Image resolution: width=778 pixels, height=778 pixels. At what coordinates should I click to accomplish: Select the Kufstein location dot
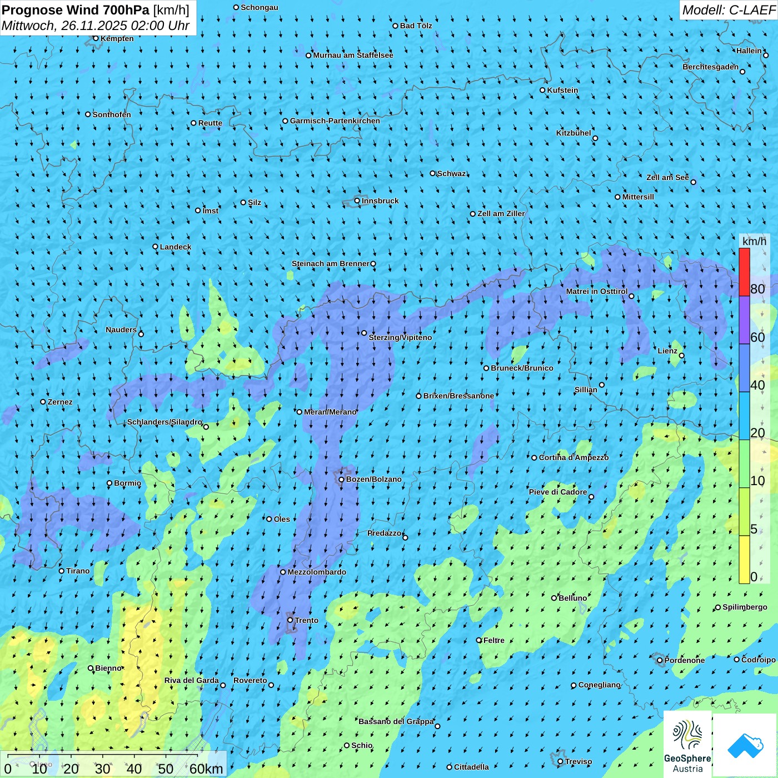543,90
